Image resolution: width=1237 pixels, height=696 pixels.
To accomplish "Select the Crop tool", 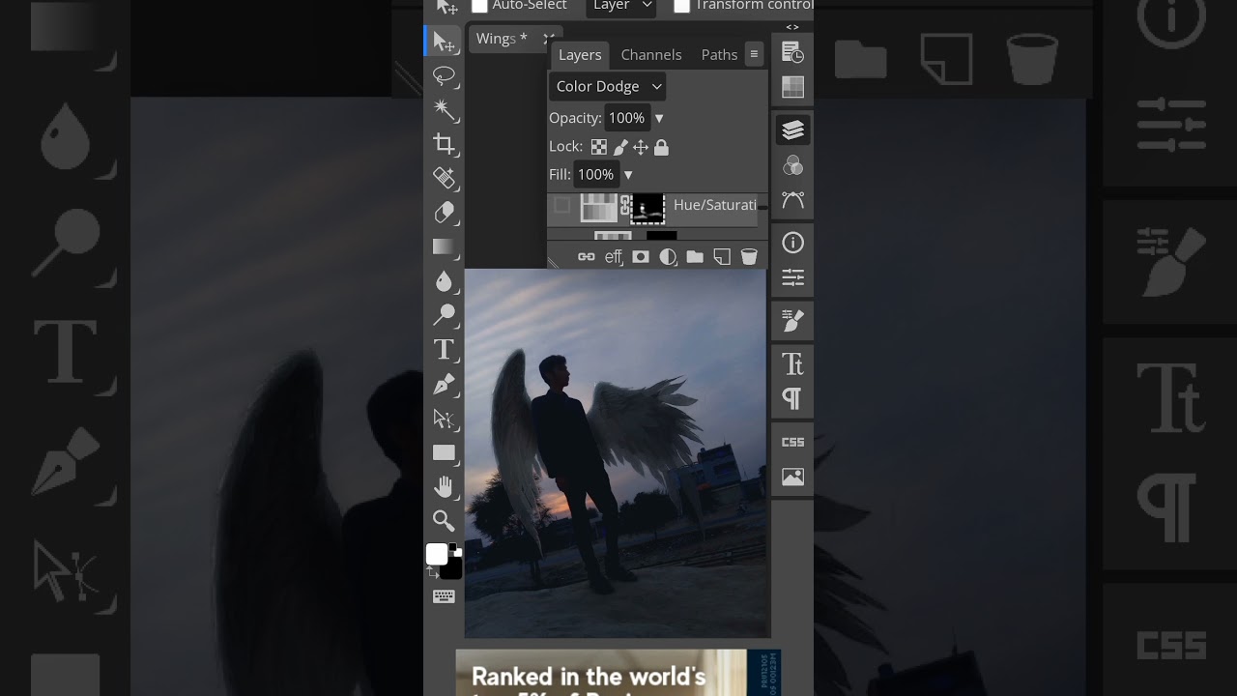I will [445, 144].
